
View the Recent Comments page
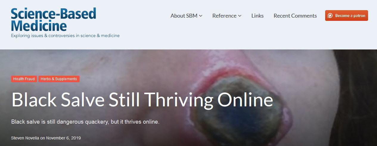click(x=295, y=16)
